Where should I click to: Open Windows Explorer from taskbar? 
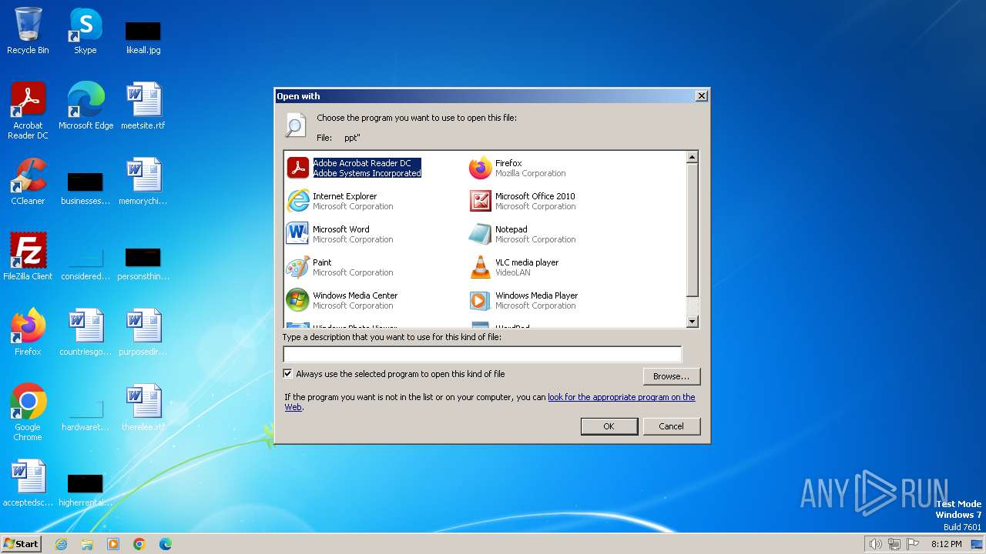click(87, 544)
